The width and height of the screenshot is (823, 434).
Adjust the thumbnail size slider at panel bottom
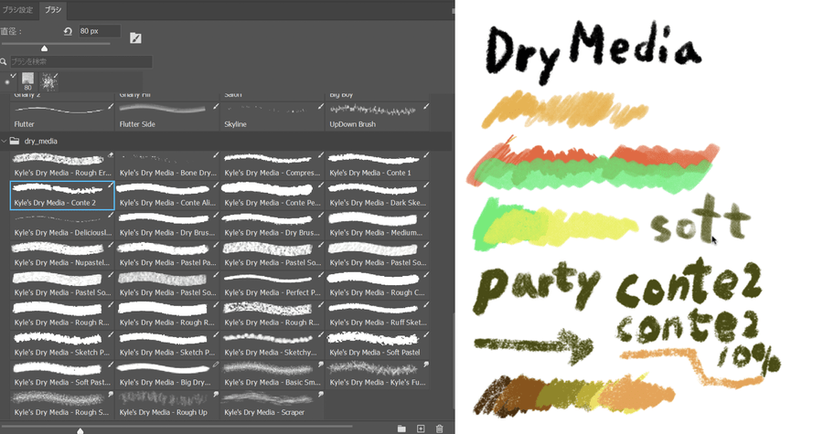tap(80, 430)
